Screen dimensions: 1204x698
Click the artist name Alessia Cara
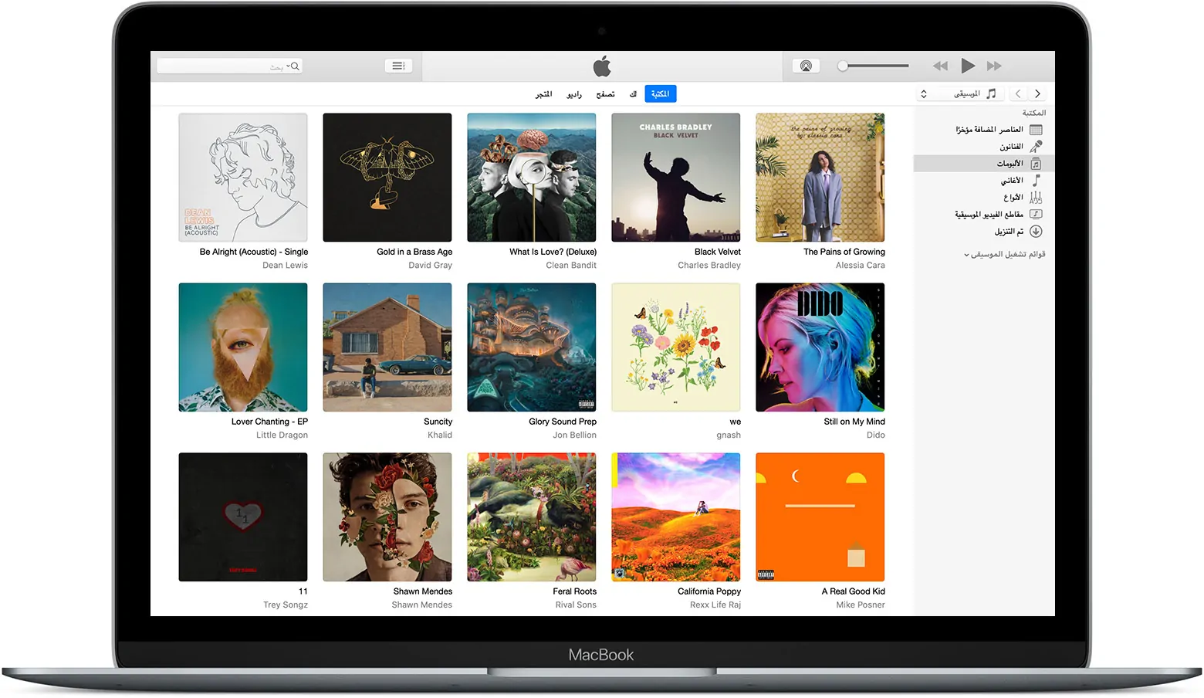tap(861, 266)
